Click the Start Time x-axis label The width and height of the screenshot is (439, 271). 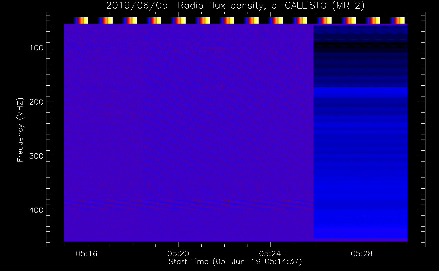[x=235, y=262]
